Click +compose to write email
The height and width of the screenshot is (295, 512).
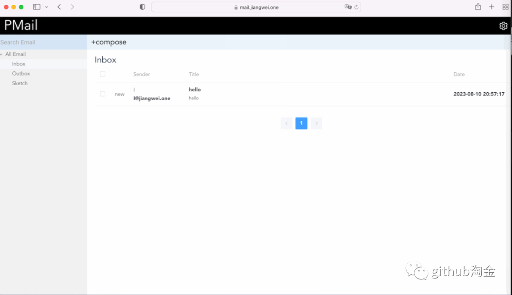[109, 42]
